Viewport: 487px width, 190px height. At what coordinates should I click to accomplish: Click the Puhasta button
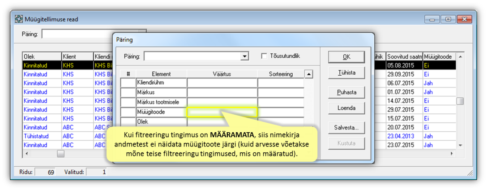coord(346,92)
